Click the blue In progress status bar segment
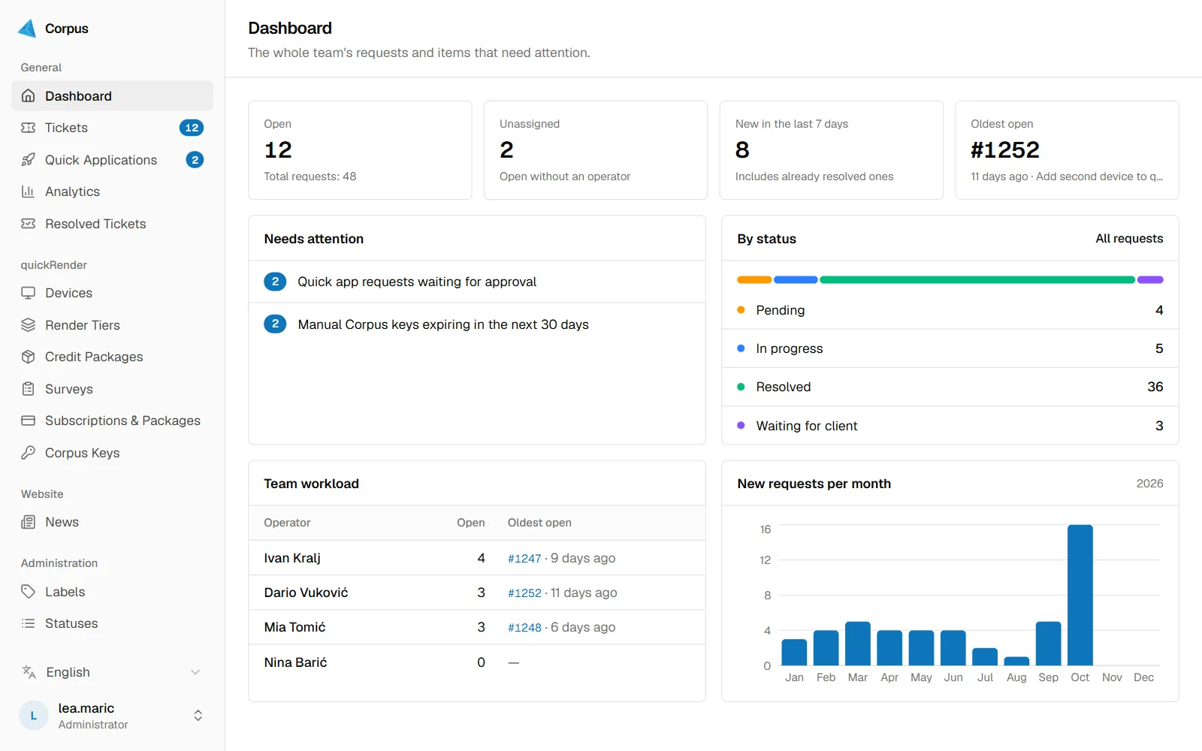The image size is (1202, 751). pyautogui.click(x=796, y=280)
